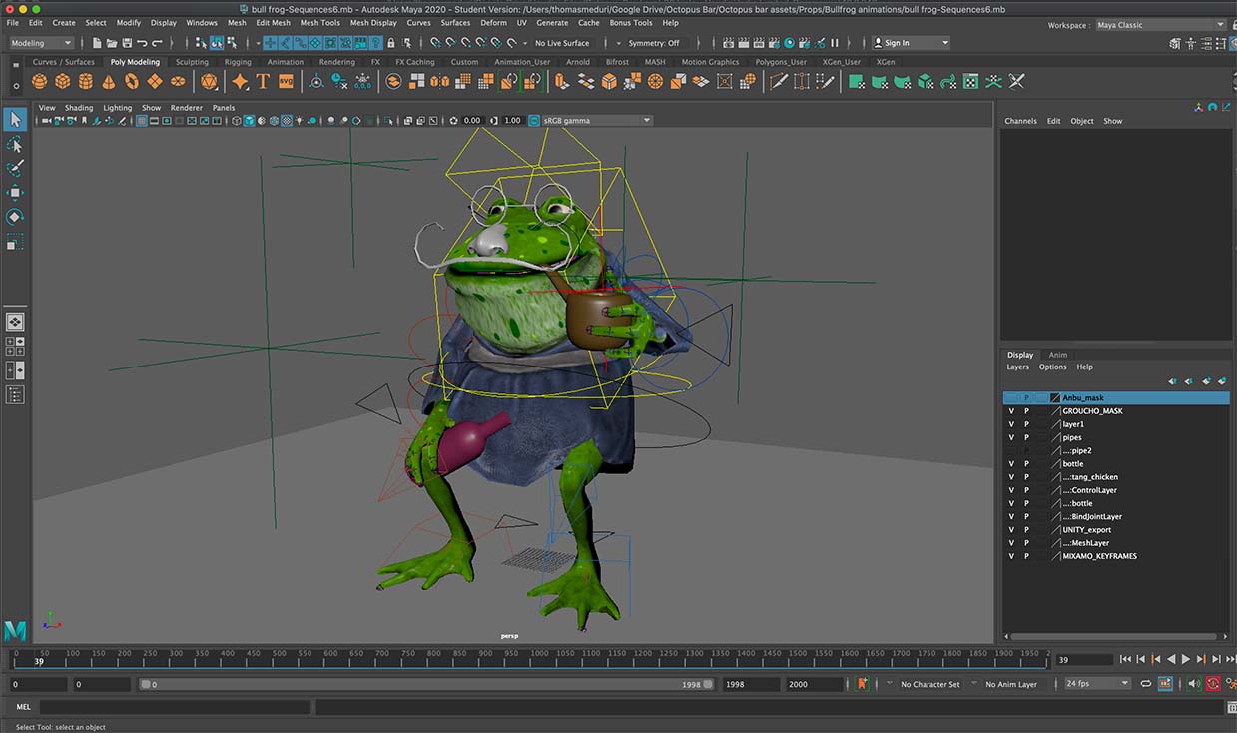Click the polygon Type text tool
Image resolution: width=1237 pixels, height=733 pixels.
click(x=263, y=82)
